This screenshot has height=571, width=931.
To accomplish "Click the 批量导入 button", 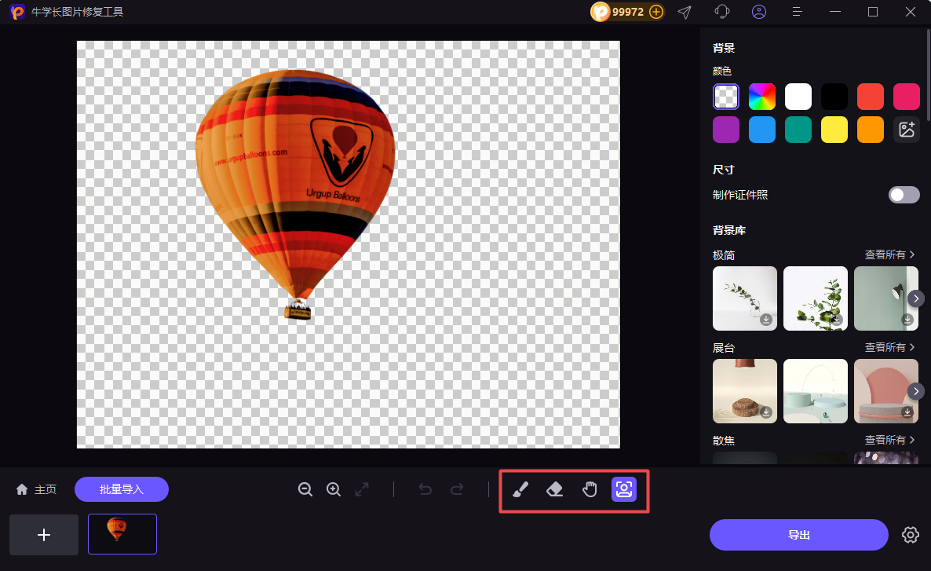I will (122, 489).
